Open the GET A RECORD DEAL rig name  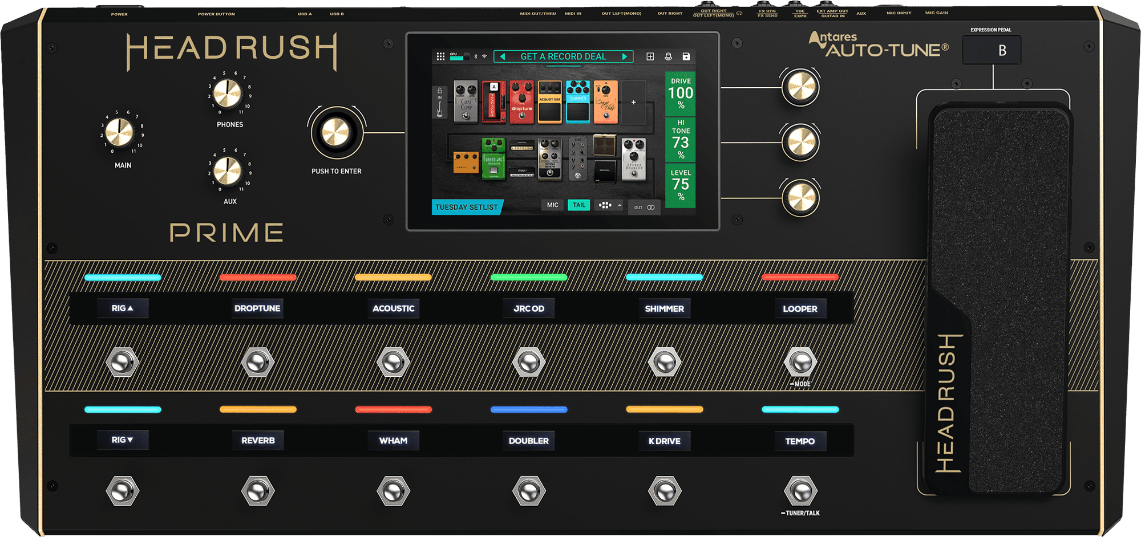tap(563, 56)
